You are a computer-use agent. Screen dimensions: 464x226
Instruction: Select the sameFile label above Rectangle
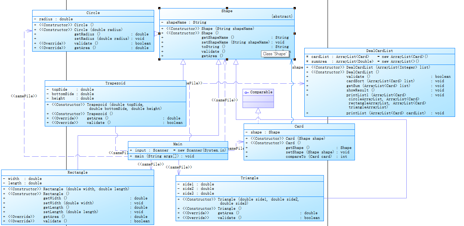pos(151,164)
